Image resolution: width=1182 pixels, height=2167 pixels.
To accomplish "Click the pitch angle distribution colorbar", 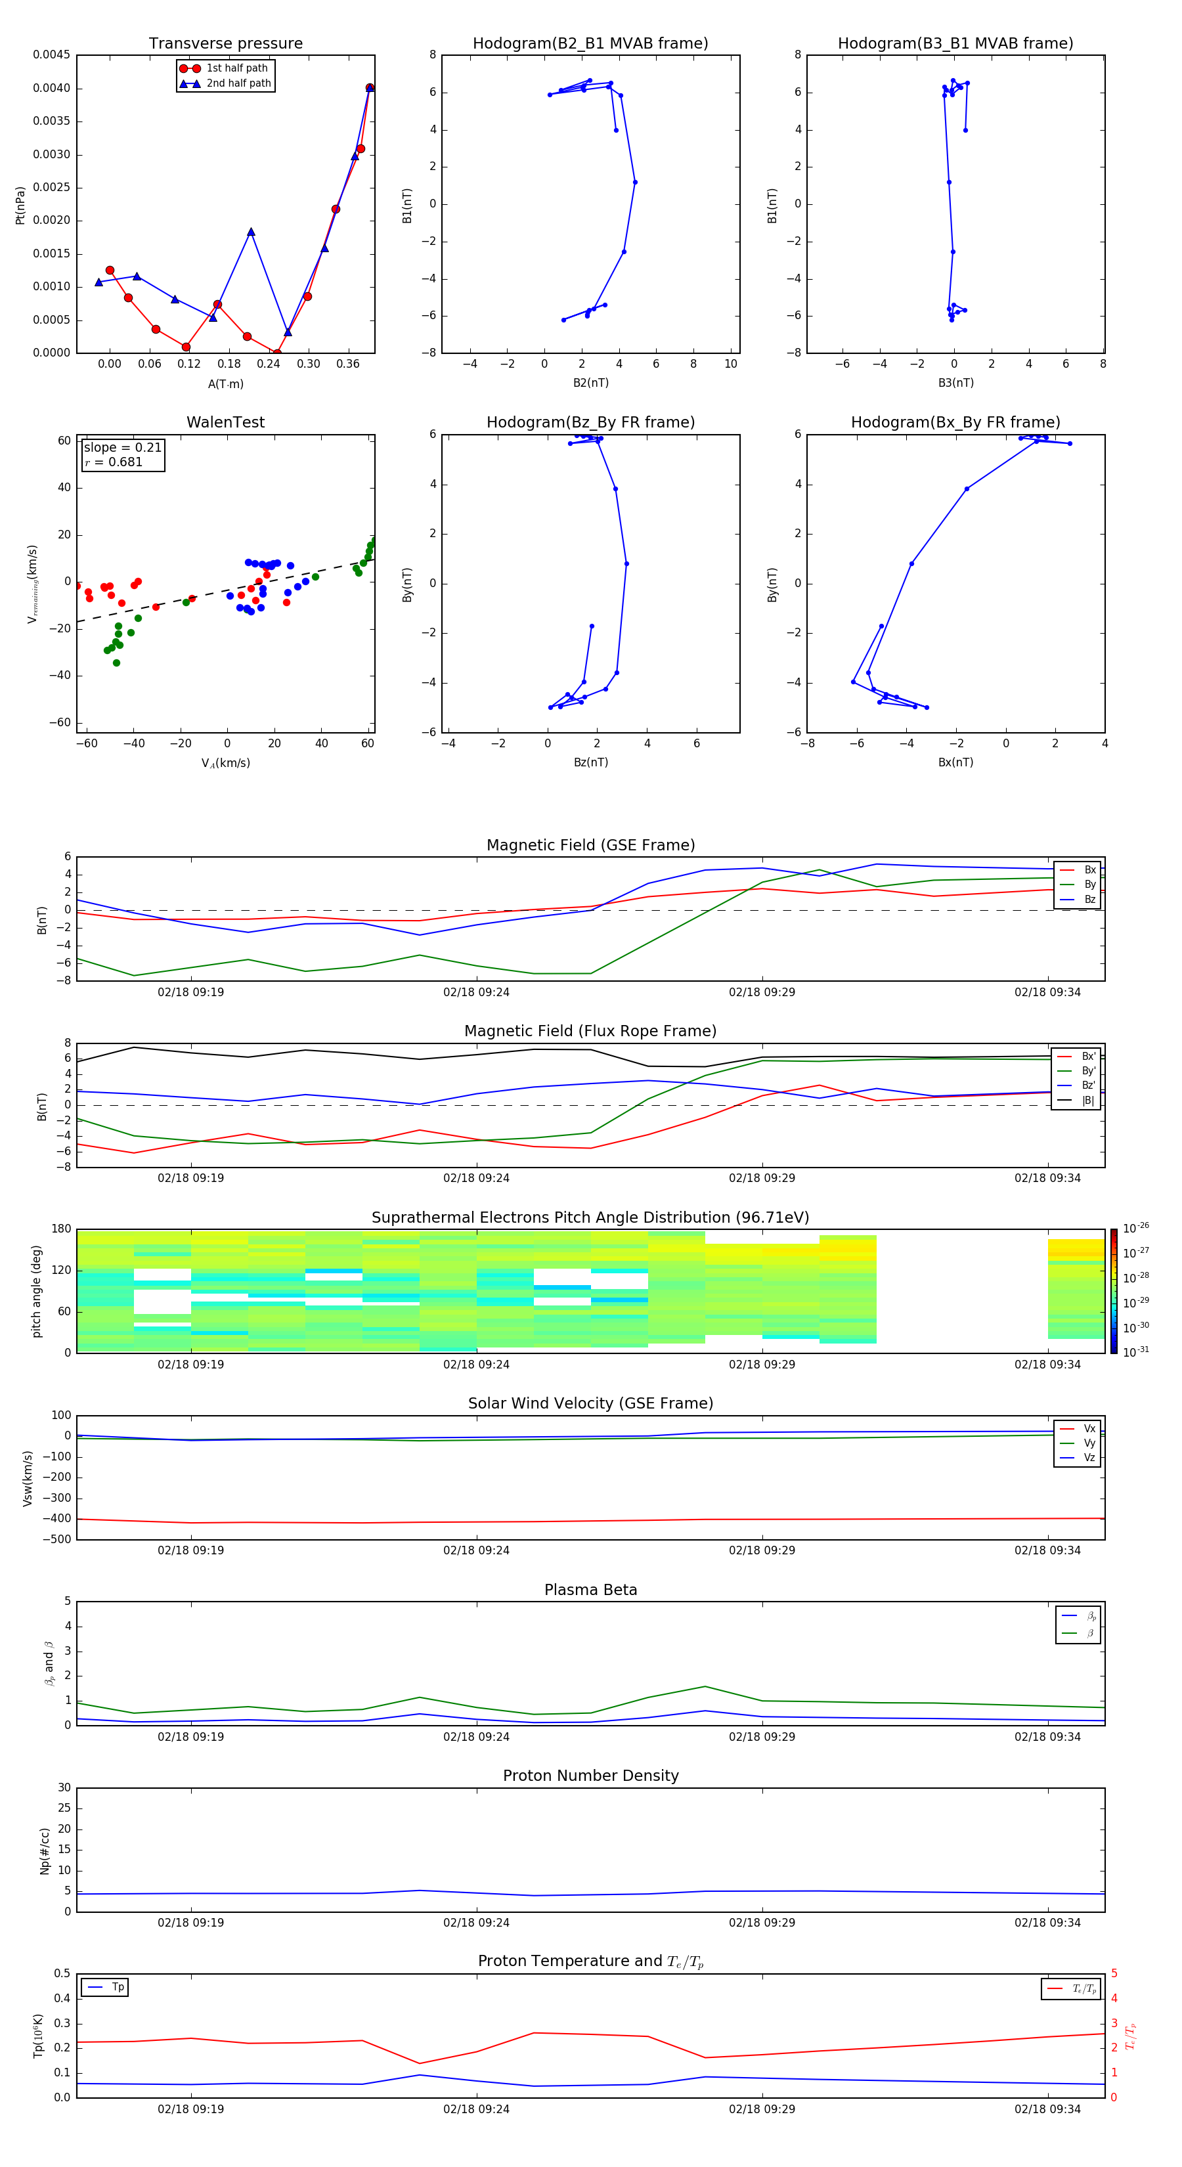I will tap(1113, 1290).
